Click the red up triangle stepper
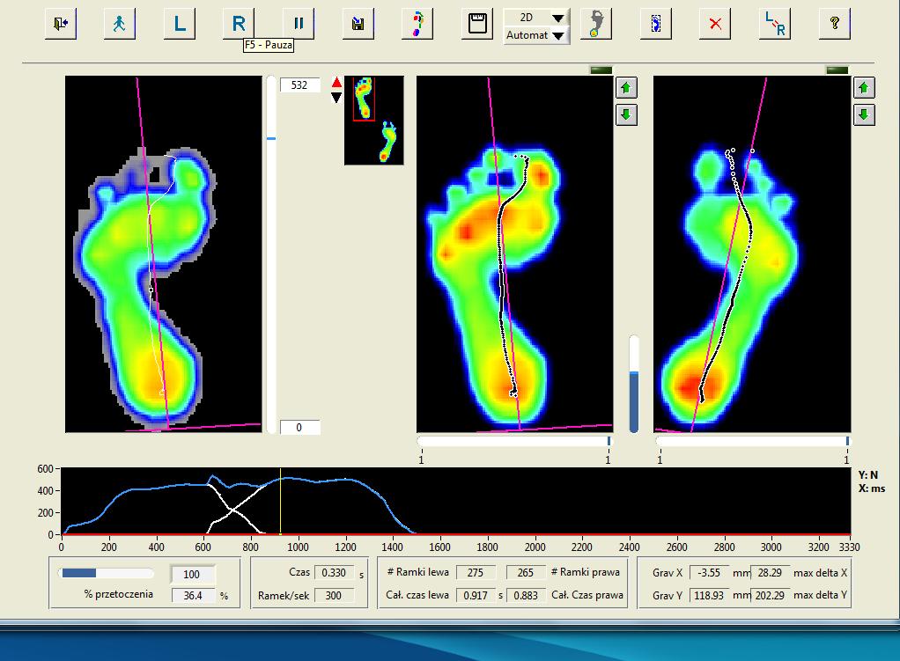 (x=337, y=83)
